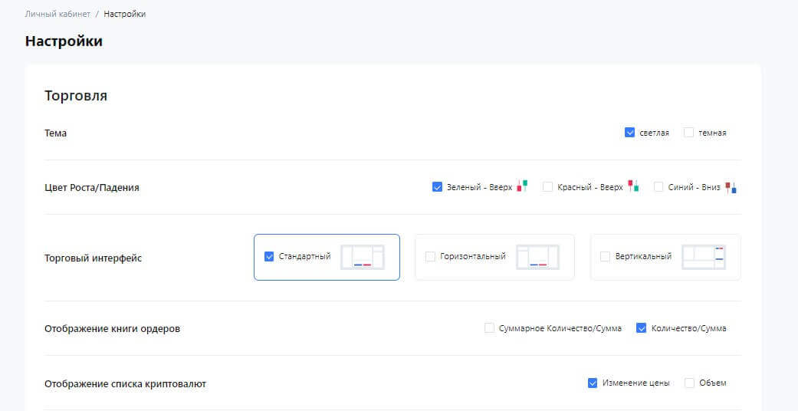This screenshot has height=411, width=798.
Task: Toggle Зеленый - Вверх checkbox
Action: coord(437,186)
